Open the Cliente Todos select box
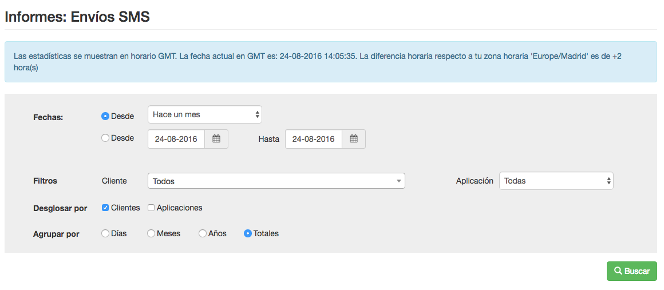664x290 pixels. pos(275,181)
